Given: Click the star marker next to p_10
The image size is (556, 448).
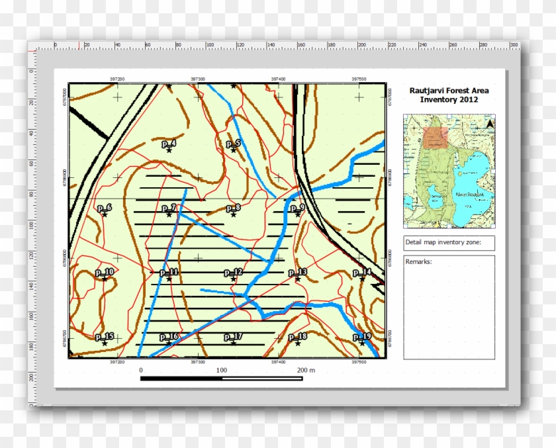Looking at the screenshot, I should tap(103, 279).
